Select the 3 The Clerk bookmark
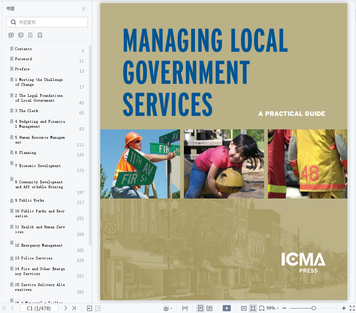The width and height of the screenshot is (356, 313). [27, 111]
